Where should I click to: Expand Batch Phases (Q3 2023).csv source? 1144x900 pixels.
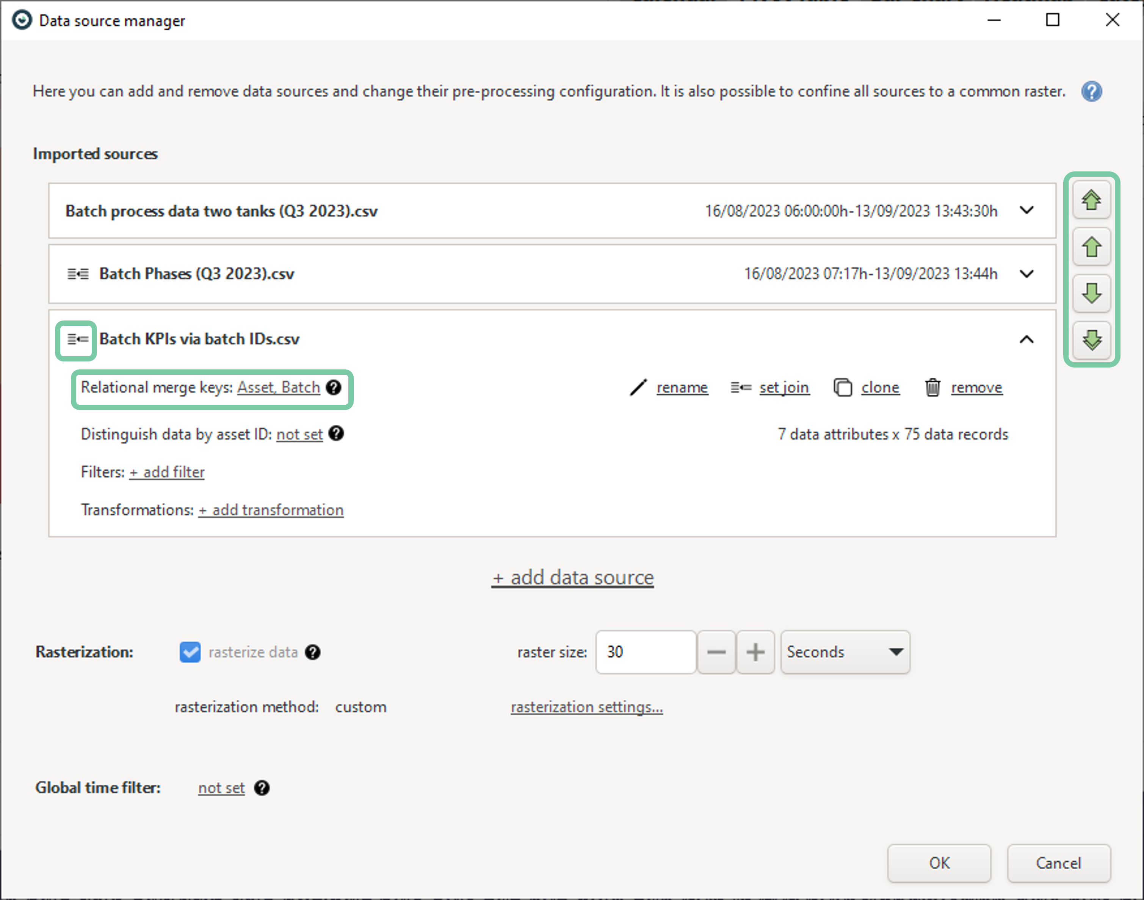pyautogui.click(x=1026, y=274)
